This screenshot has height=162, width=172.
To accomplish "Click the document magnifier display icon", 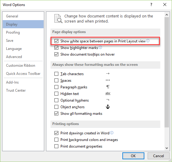I will point(58,19).
